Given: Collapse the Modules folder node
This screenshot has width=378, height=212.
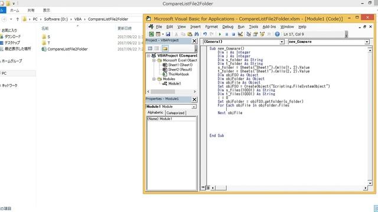Looking at the screenshot, I should (154, 79).
